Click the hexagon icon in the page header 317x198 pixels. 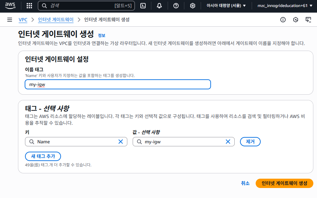[x=296, y=20]
